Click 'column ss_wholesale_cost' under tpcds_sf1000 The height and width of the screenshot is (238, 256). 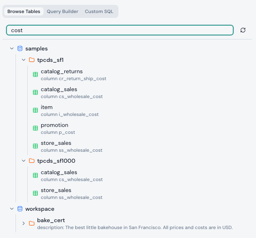click(x=72, y=197)
